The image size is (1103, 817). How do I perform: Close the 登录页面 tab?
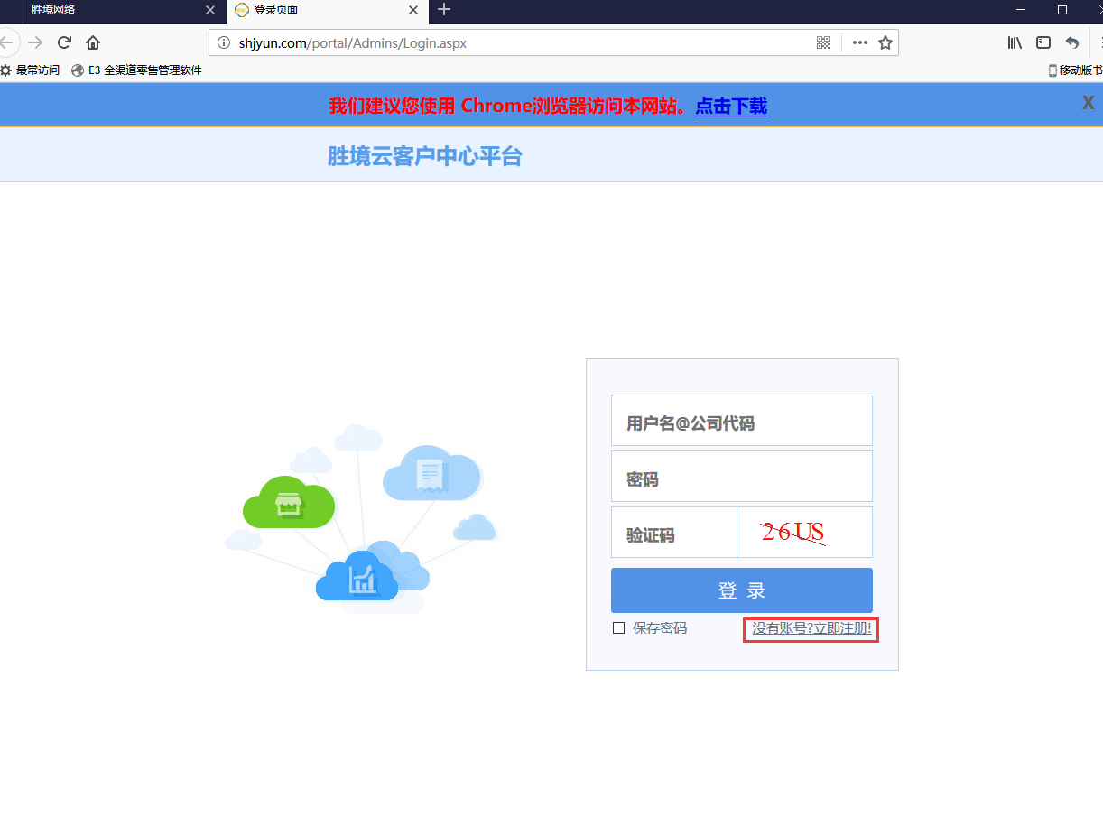click(413, 11)
